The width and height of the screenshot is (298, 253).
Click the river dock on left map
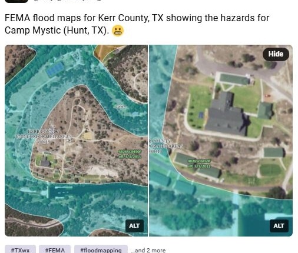[x=57, y=191]
